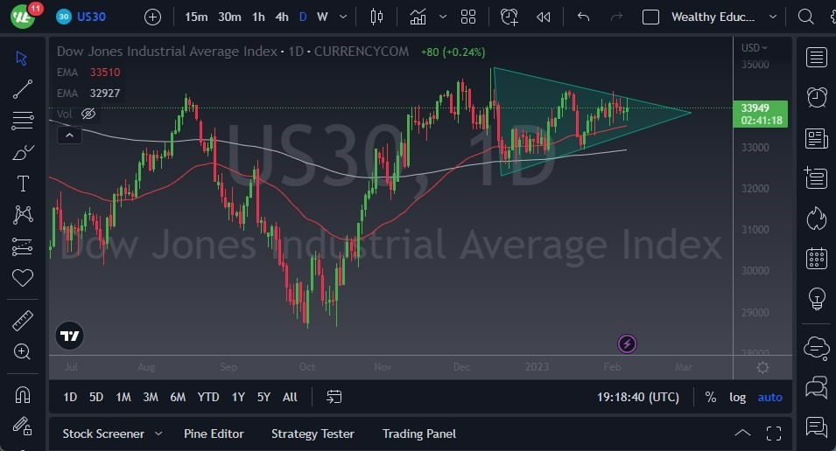
Task: Toggle auto scale mode
Action: 769,397
